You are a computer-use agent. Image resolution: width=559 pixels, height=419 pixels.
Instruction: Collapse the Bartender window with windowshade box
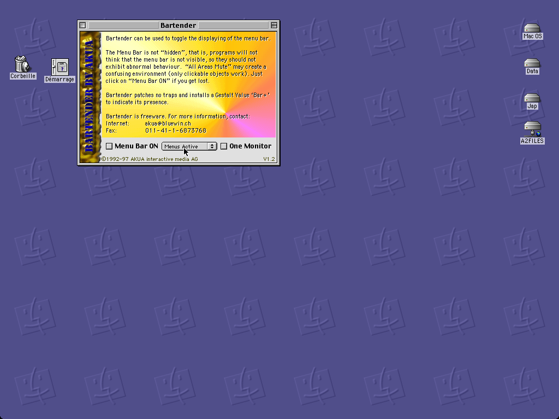pyautogui.click(x=274, y=25)
